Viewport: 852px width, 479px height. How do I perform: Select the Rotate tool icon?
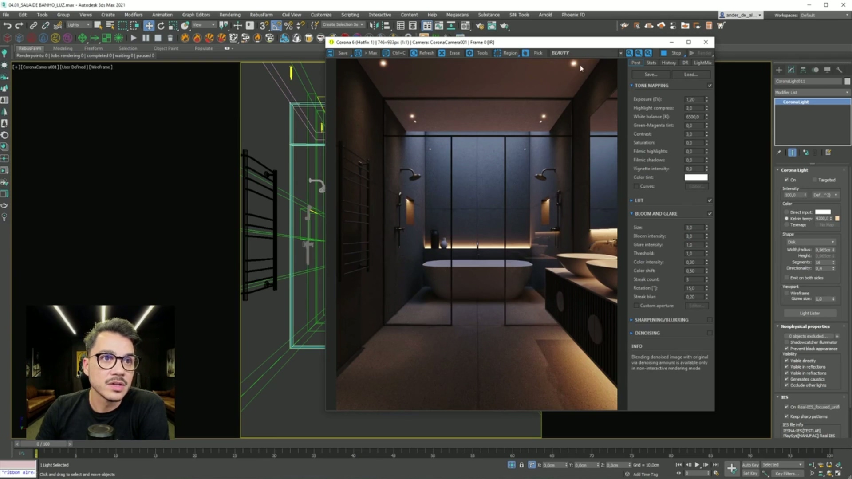pos(161,26)
